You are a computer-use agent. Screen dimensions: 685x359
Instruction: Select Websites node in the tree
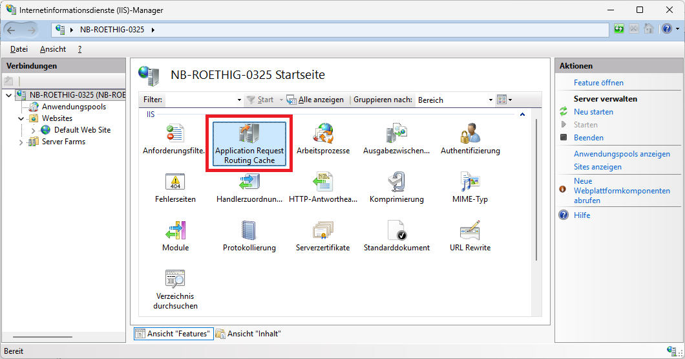click(x=58, y=118)
